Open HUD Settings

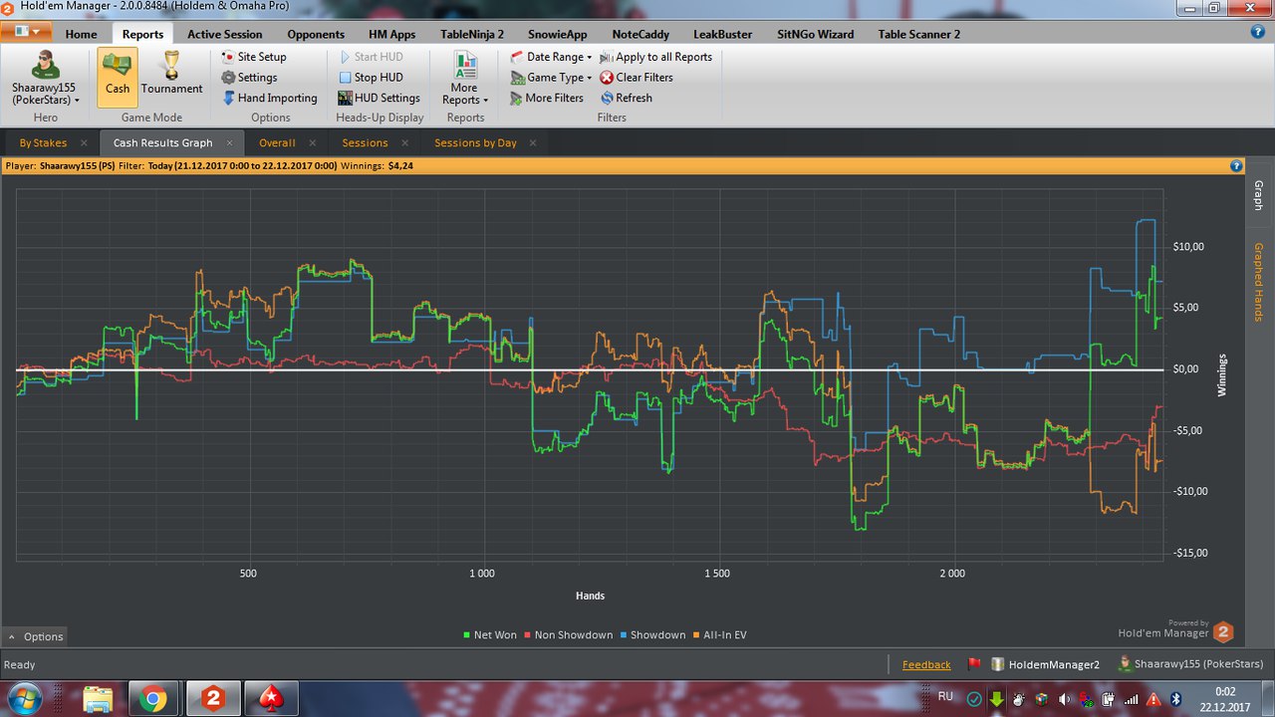pyautogui.click(x=346, y=99)
